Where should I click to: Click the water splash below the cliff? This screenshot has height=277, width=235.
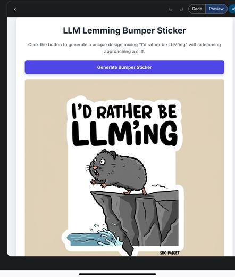(x=96, y=237)
